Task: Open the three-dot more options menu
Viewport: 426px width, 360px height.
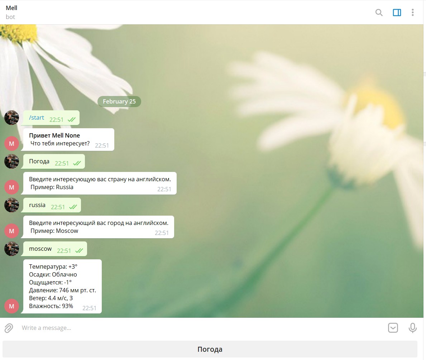Action: [412, 13]
